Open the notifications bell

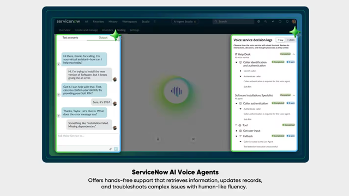287,22
